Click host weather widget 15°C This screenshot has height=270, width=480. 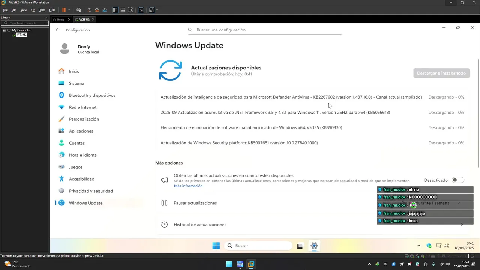coord(17,264)
